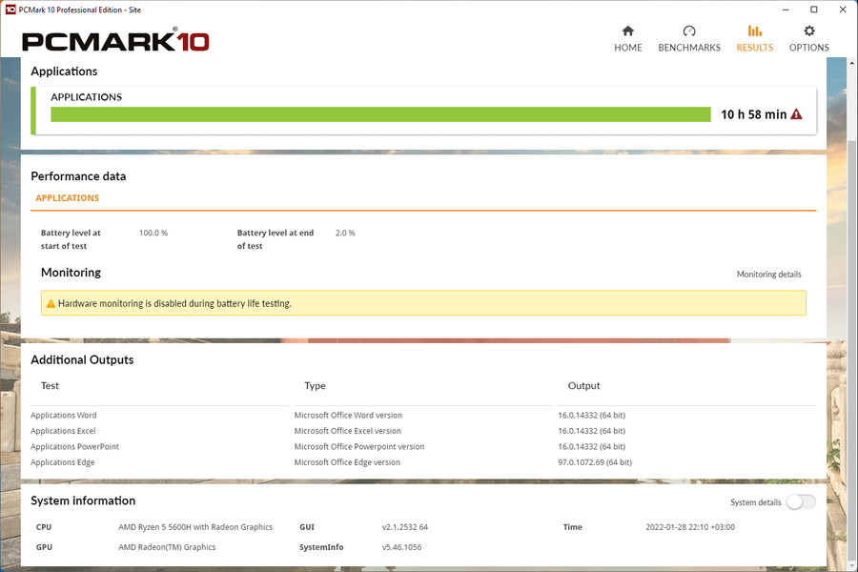858x572 pixels.
Task: Click Word's 16.0.14332 (64 bit) output value
Action: coord(591,416)
